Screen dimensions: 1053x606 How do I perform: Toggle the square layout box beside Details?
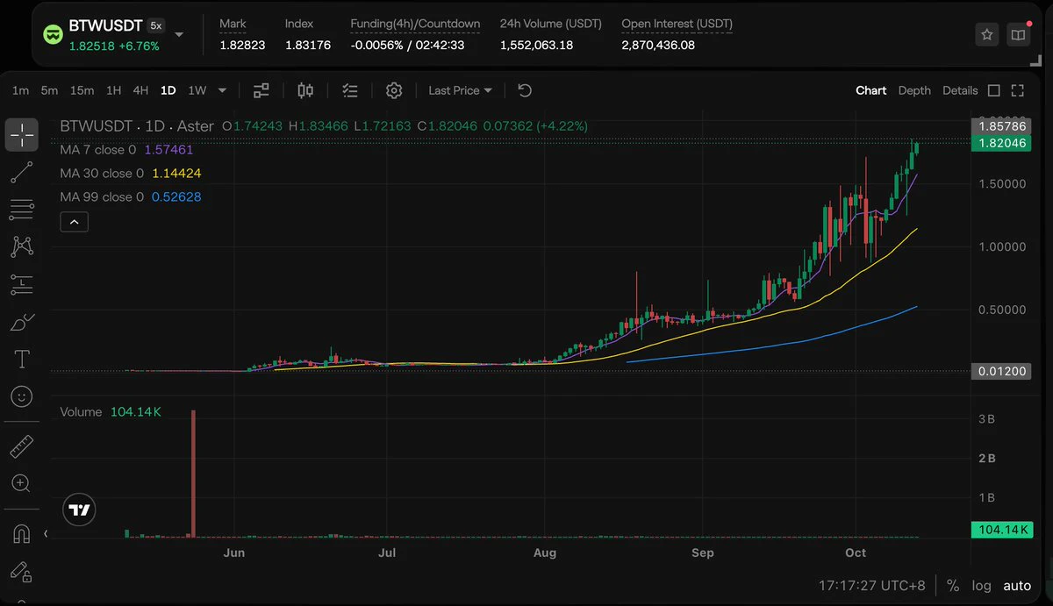pos(994,90)
